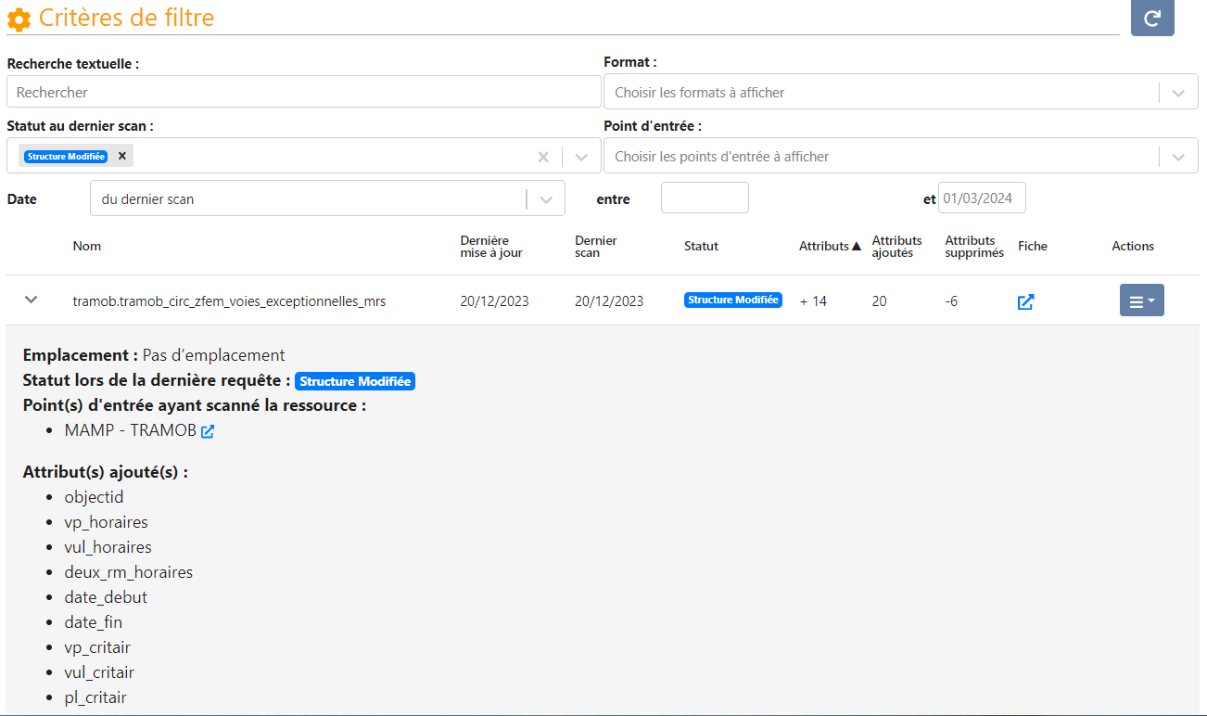
Task: Sort by Attributs ajoutés column header
Action: (x=897, y=247)
